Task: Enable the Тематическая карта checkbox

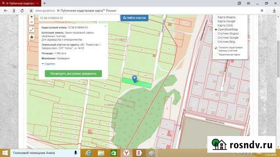Action: [x=216, y=55]
